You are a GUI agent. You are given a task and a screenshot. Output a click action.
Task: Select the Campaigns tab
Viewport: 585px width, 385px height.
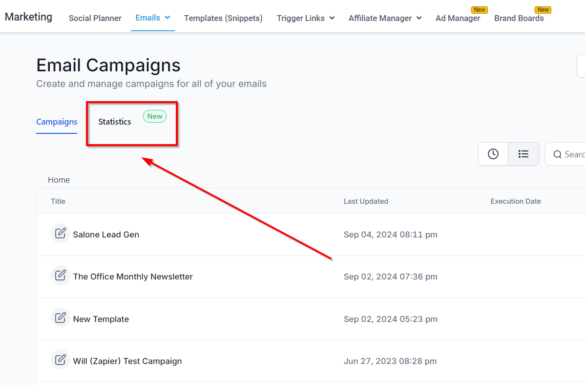tap(57, 122)
